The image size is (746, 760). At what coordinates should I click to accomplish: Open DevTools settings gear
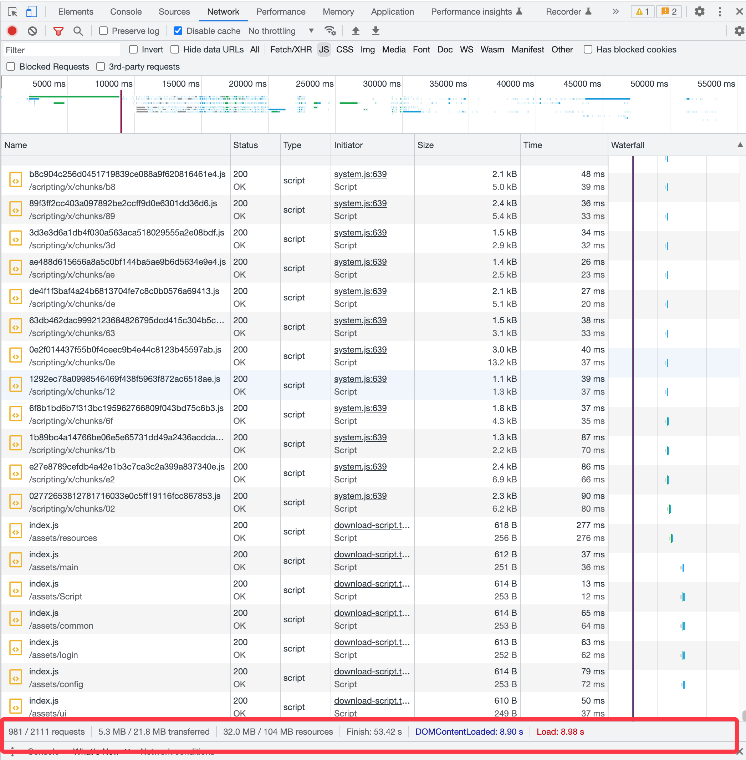click(699, 11)
